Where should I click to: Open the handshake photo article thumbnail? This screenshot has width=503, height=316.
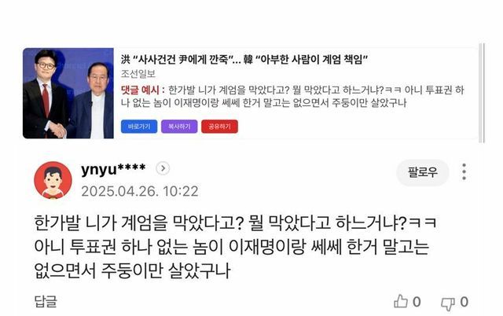[68, 94]
